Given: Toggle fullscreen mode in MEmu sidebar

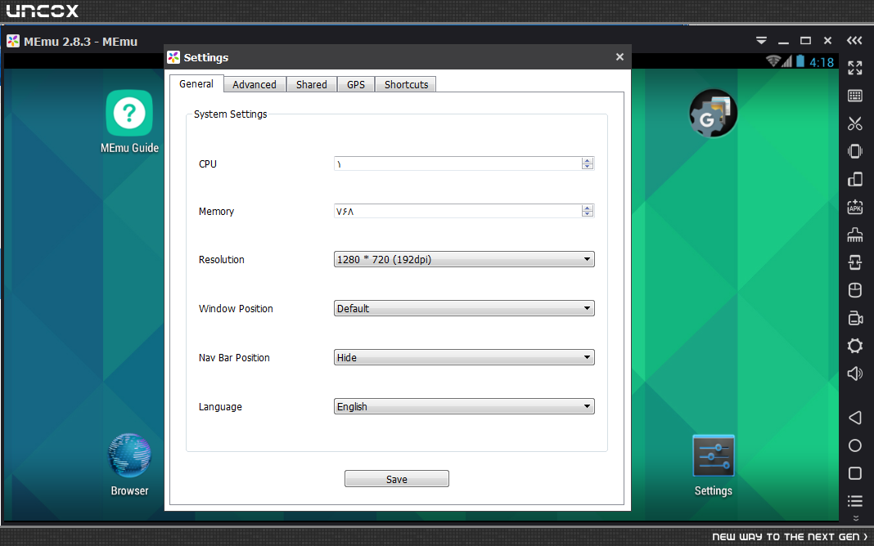Looking at the screenshot, I should coord(854,68).
